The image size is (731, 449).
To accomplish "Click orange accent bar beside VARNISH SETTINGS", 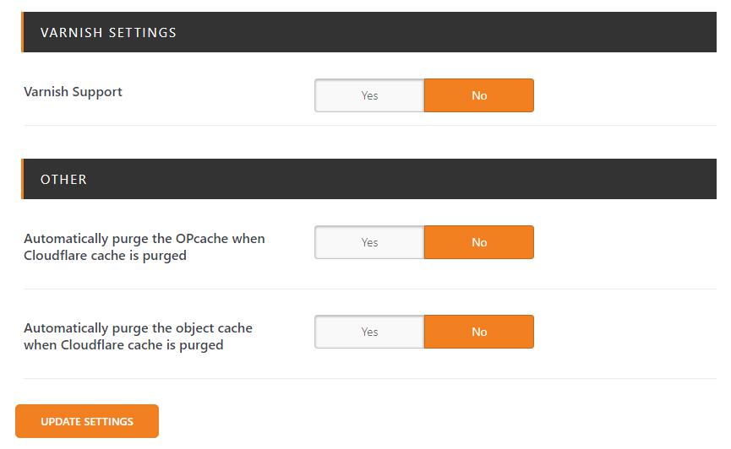I will point(22,33).
